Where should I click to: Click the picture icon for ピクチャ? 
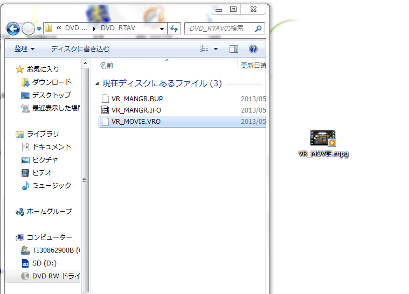[x=25, y=160]
